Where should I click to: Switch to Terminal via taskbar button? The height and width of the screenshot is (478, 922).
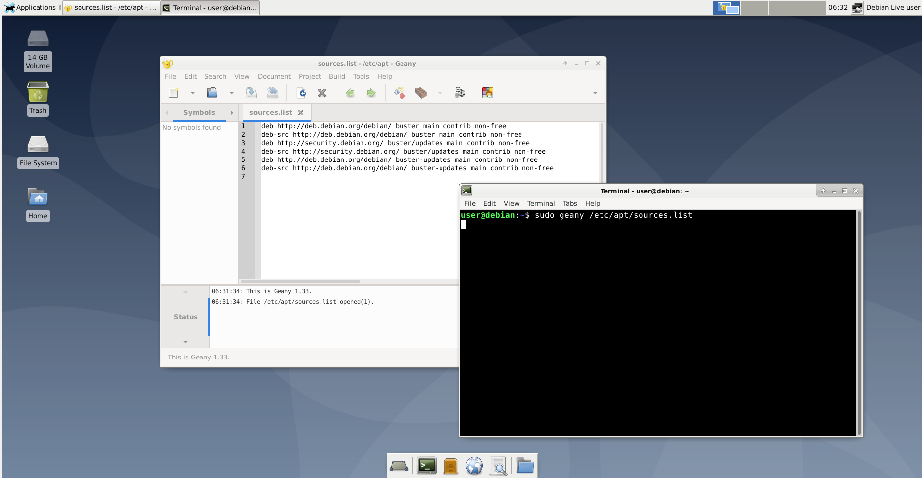pos(210,8)
